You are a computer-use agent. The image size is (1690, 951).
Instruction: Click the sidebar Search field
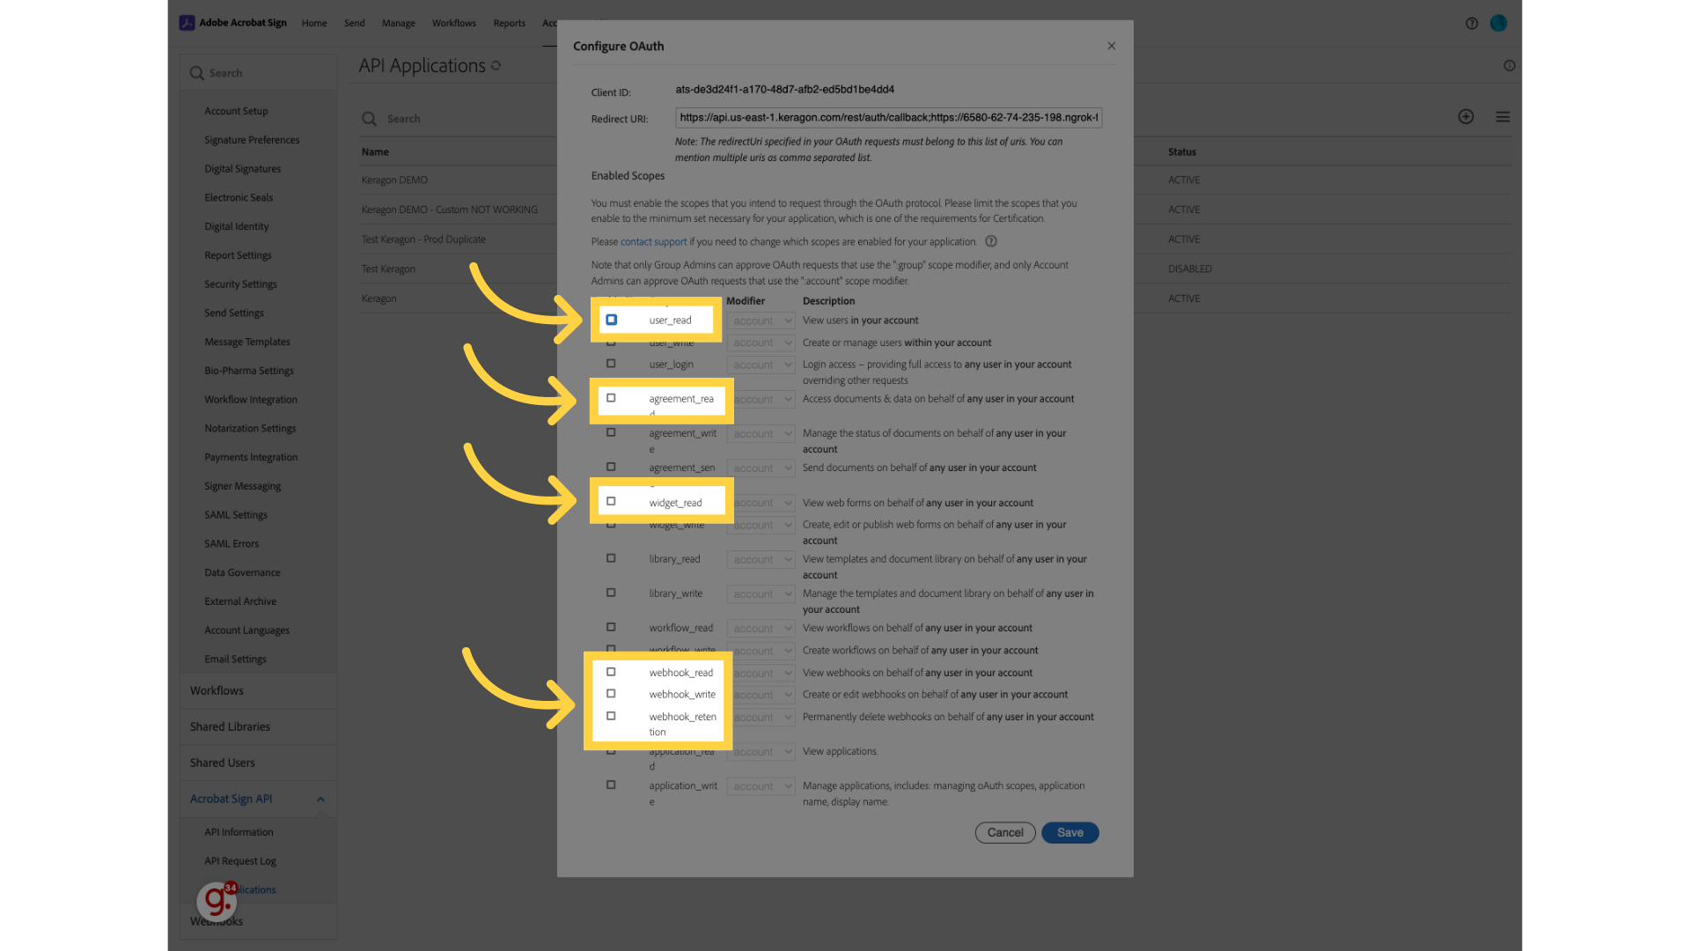[258, 73]
